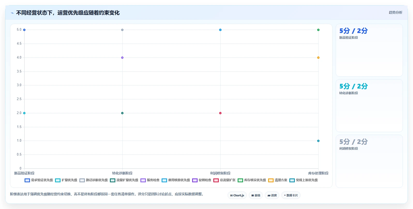
Task: Click the orange 清理方案 legend swatch
Action: (x=271, y=180)
